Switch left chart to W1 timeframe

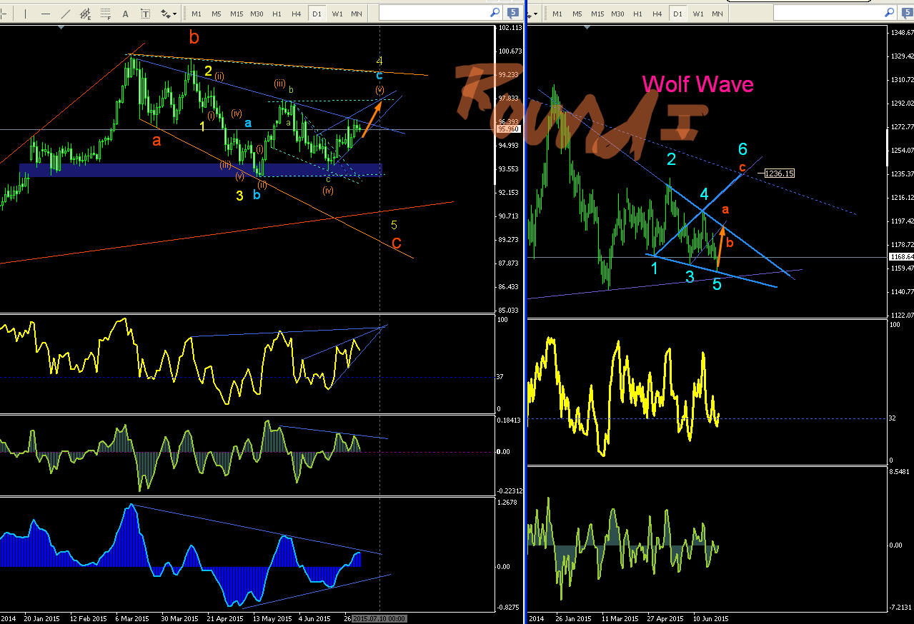coord(337,14)
